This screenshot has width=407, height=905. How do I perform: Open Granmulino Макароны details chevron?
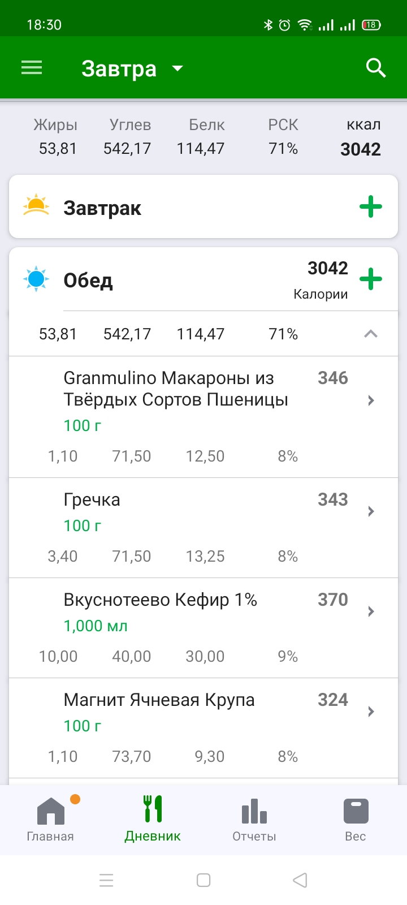click(x=371, y=400)
